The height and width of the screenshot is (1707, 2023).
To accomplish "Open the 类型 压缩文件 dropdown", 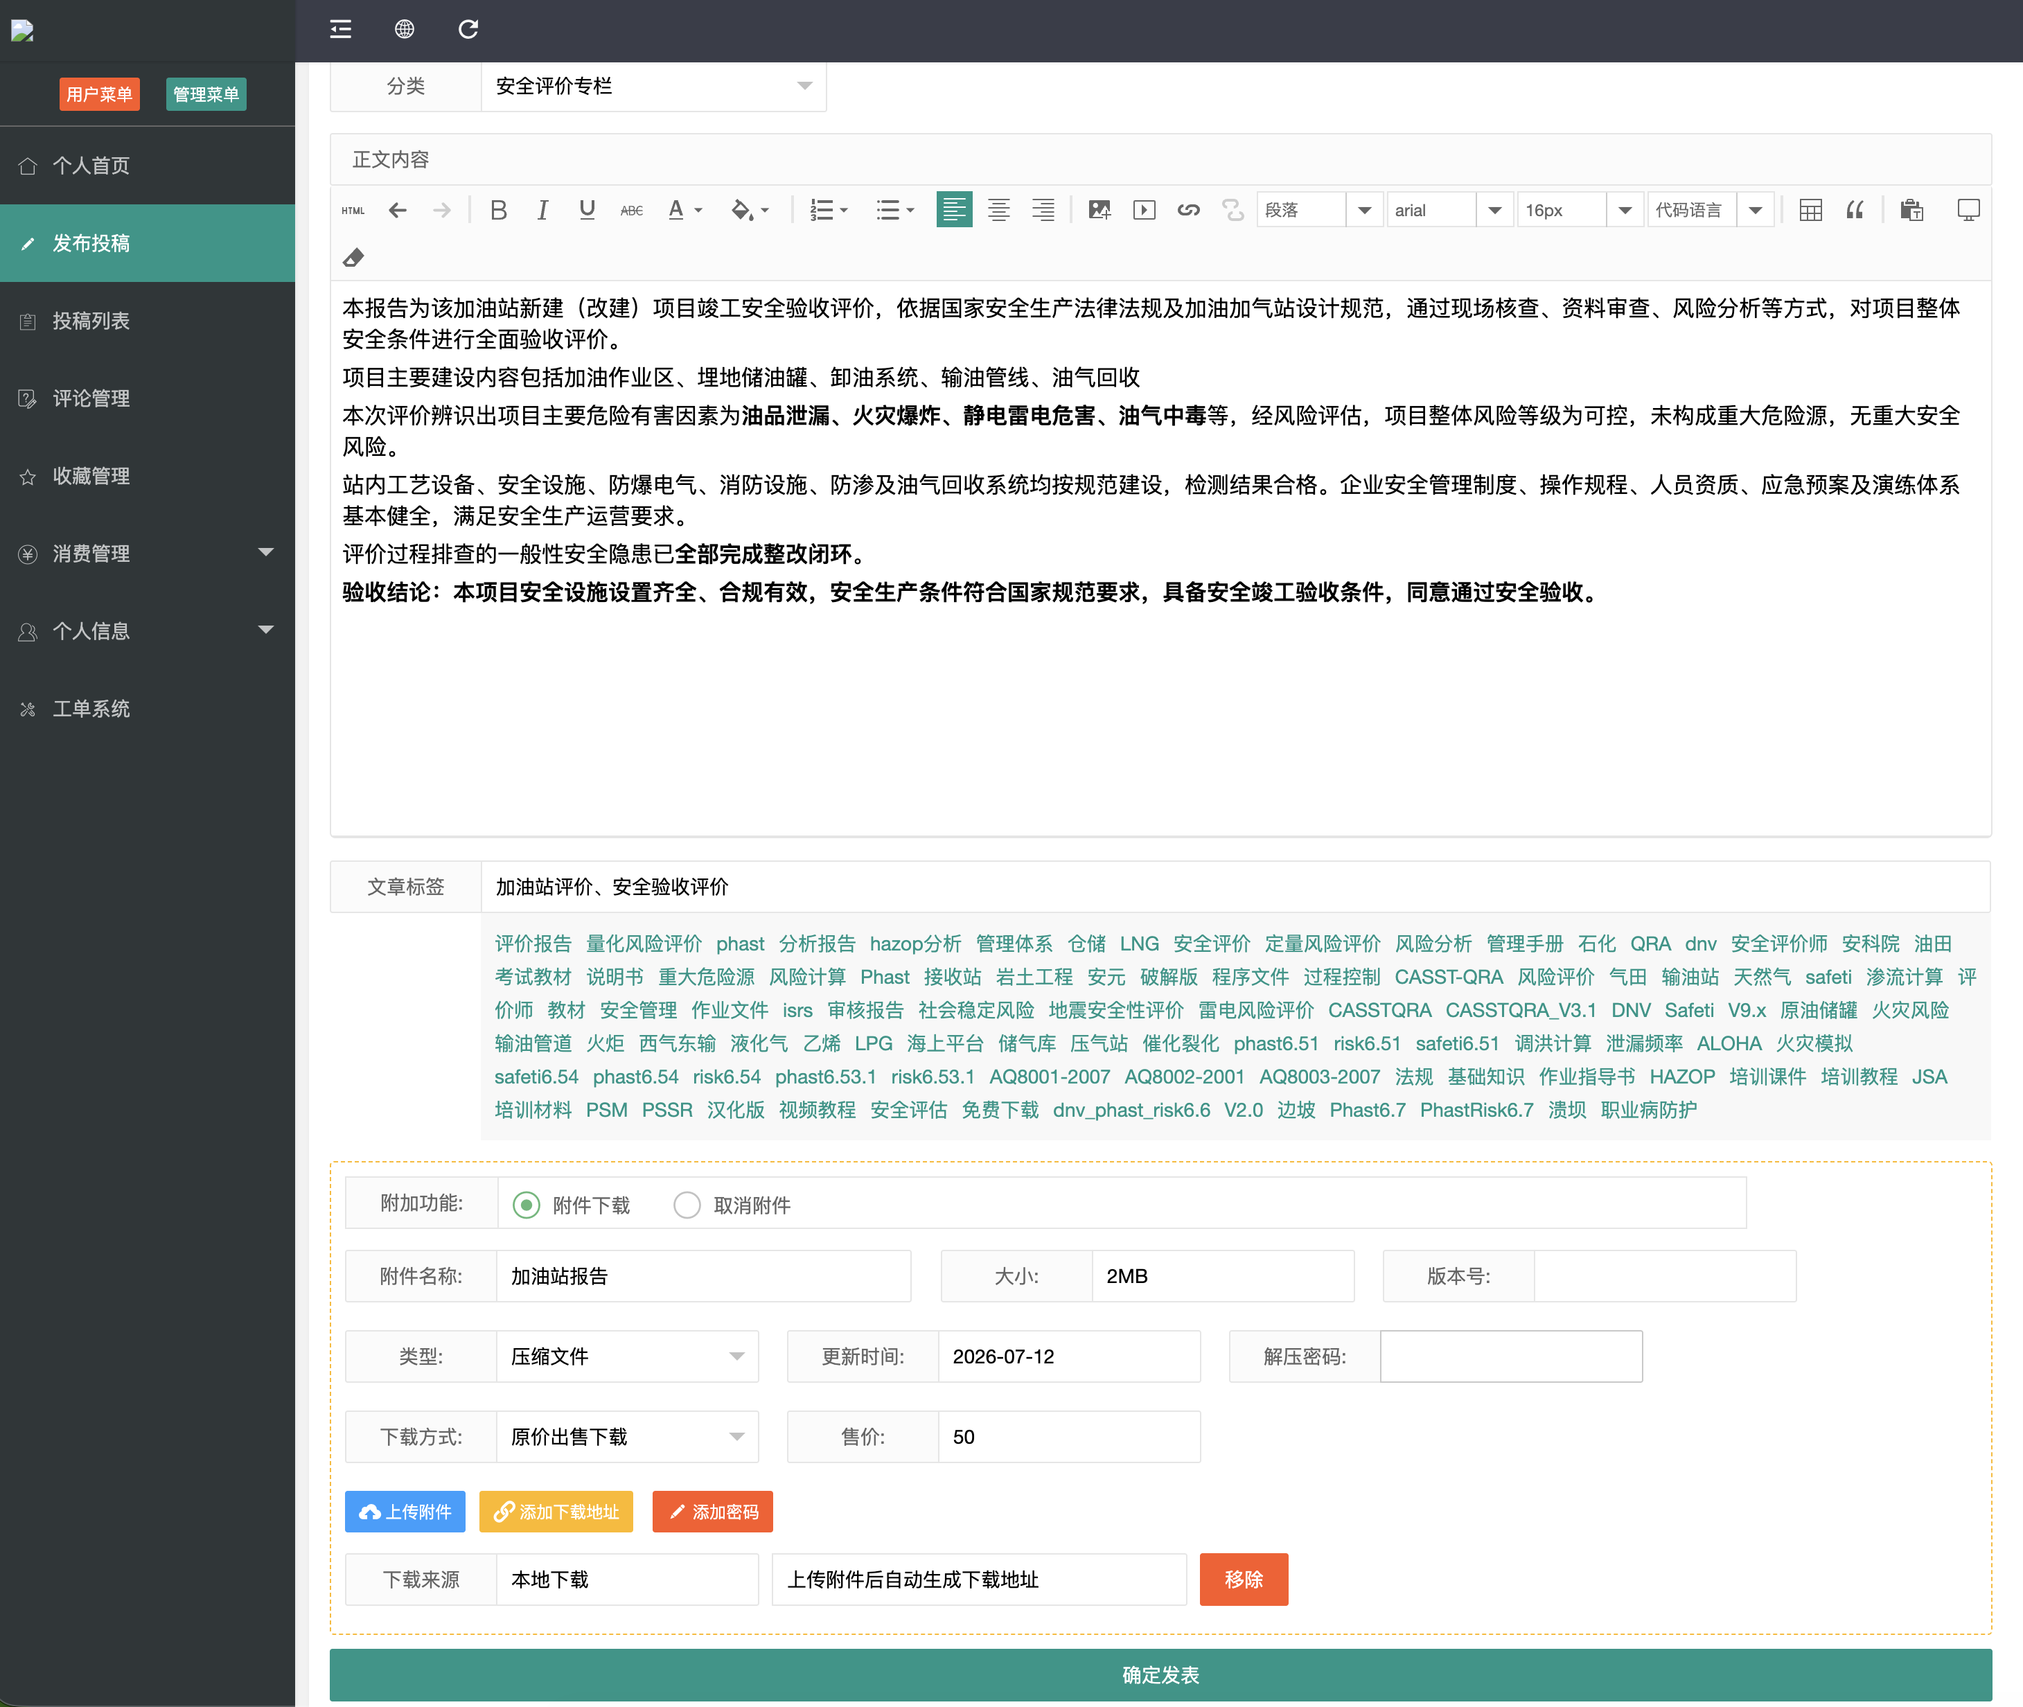I will tap(628, 1356).
